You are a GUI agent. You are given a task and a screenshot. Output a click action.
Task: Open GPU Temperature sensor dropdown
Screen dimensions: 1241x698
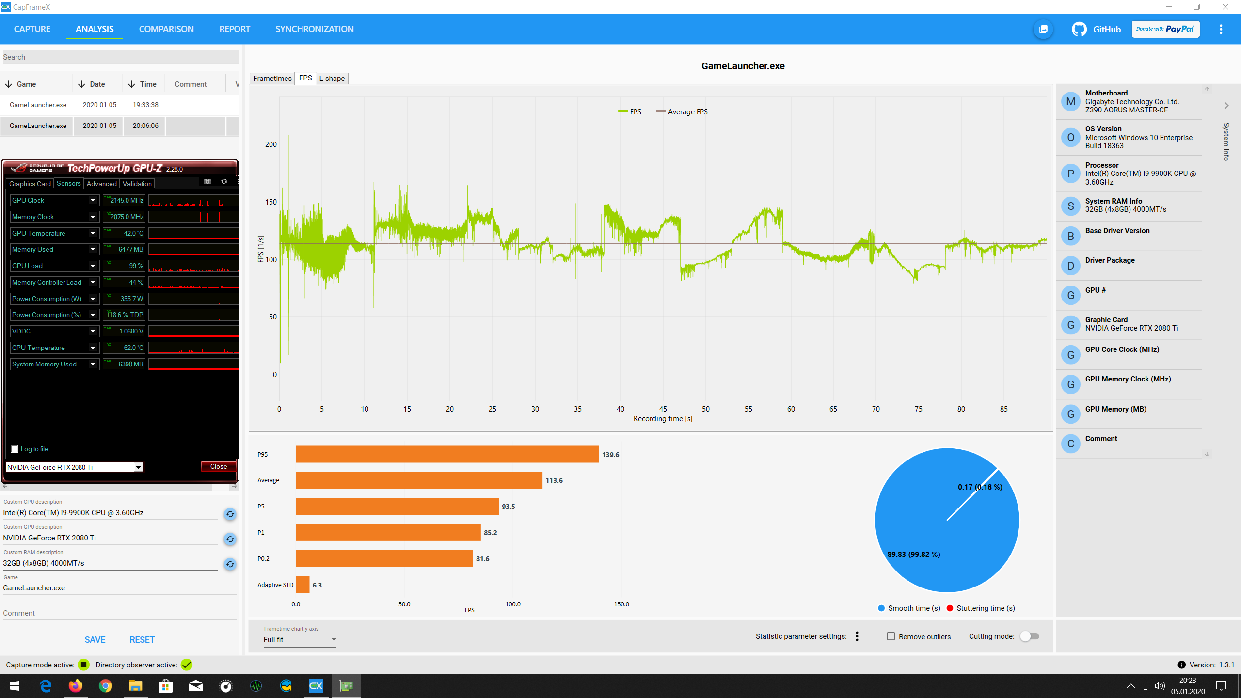point(93,234)
